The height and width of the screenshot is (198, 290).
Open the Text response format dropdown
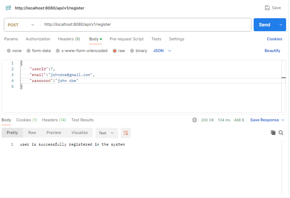[106, 133]
